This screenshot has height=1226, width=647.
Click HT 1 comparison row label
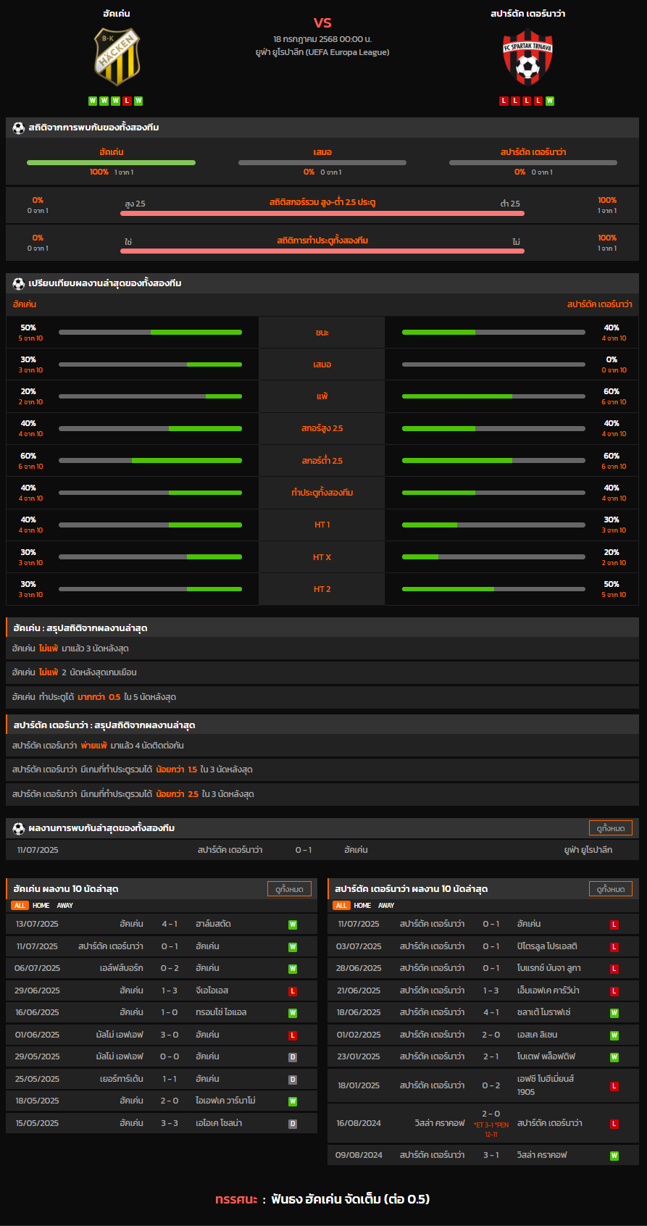(322, 525)
